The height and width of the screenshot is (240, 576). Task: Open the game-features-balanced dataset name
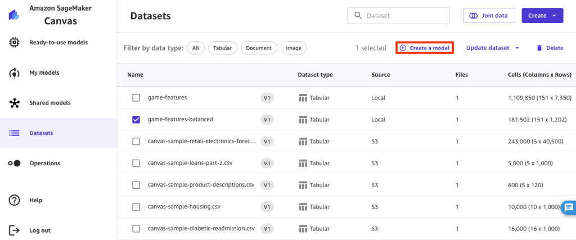pyautogui.click(x=181, y=120)
